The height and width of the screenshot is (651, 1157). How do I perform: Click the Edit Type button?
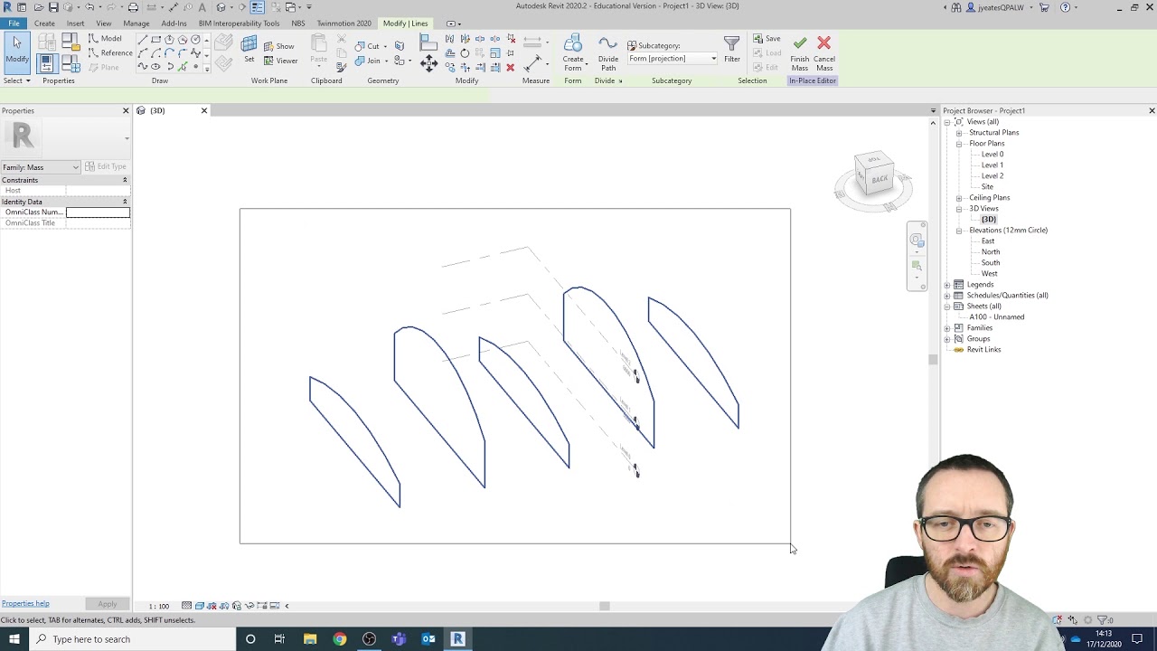click(106, 166)
